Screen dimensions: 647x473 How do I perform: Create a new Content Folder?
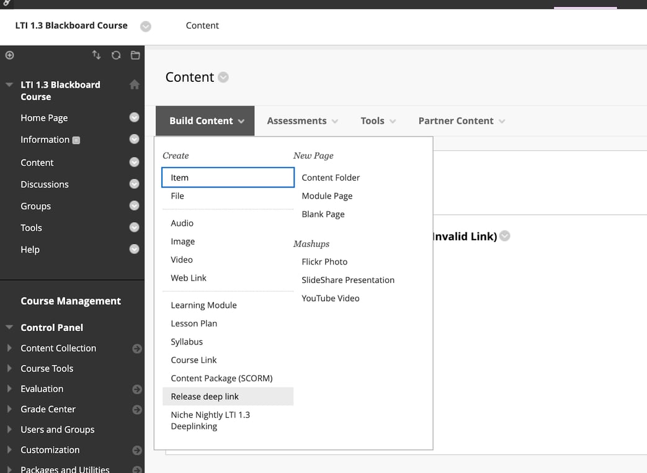click(331, 178)
